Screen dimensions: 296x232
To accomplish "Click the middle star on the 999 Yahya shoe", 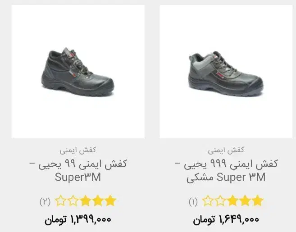I will pyautogui.click(x=232, y=200).
